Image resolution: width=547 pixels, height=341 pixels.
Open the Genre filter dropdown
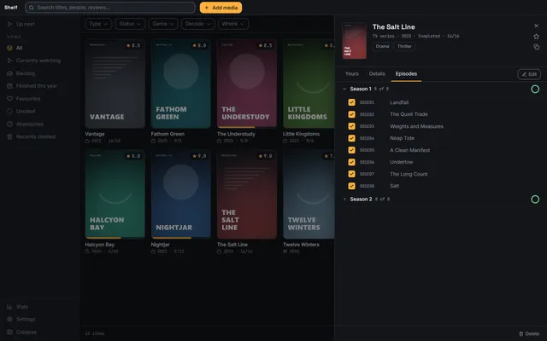tap(163, 24)
